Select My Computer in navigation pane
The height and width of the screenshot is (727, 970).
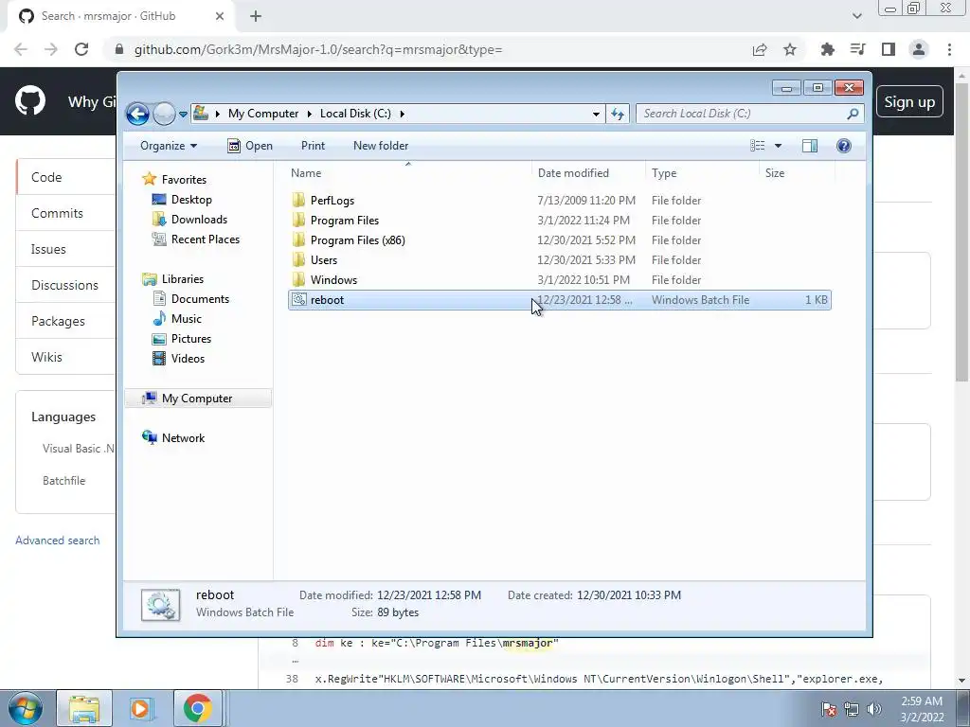coord(198,399)
